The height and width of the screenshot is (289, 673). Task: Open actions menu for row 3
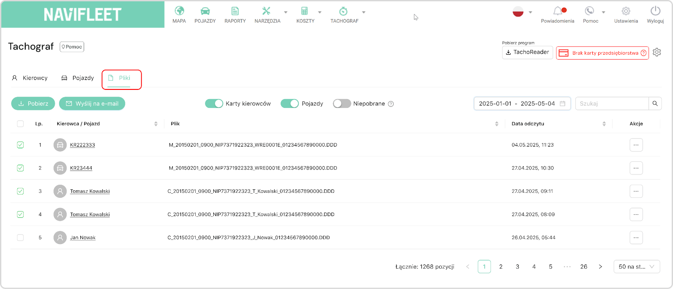pyautogui.click(x=636, y=191)
